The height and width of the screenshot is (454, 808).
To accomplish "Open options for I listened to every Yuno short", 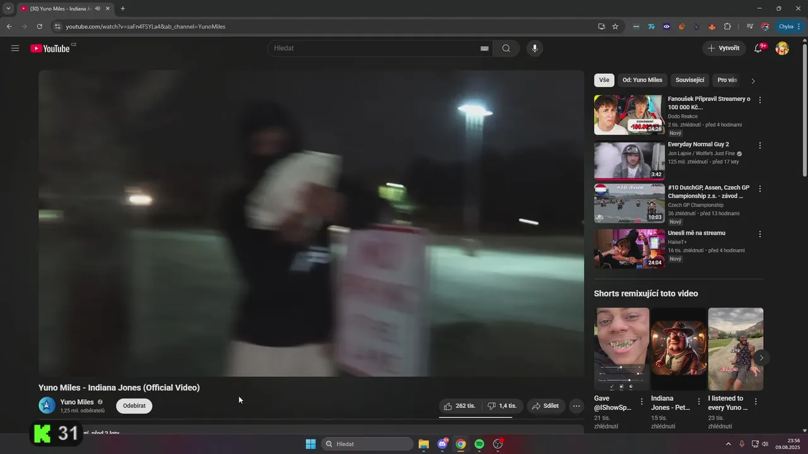I will (756, 402).
